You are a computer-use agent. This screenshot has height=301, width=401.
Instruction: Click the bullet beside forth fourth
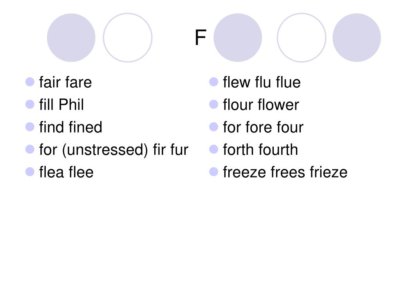coord(213,149)
